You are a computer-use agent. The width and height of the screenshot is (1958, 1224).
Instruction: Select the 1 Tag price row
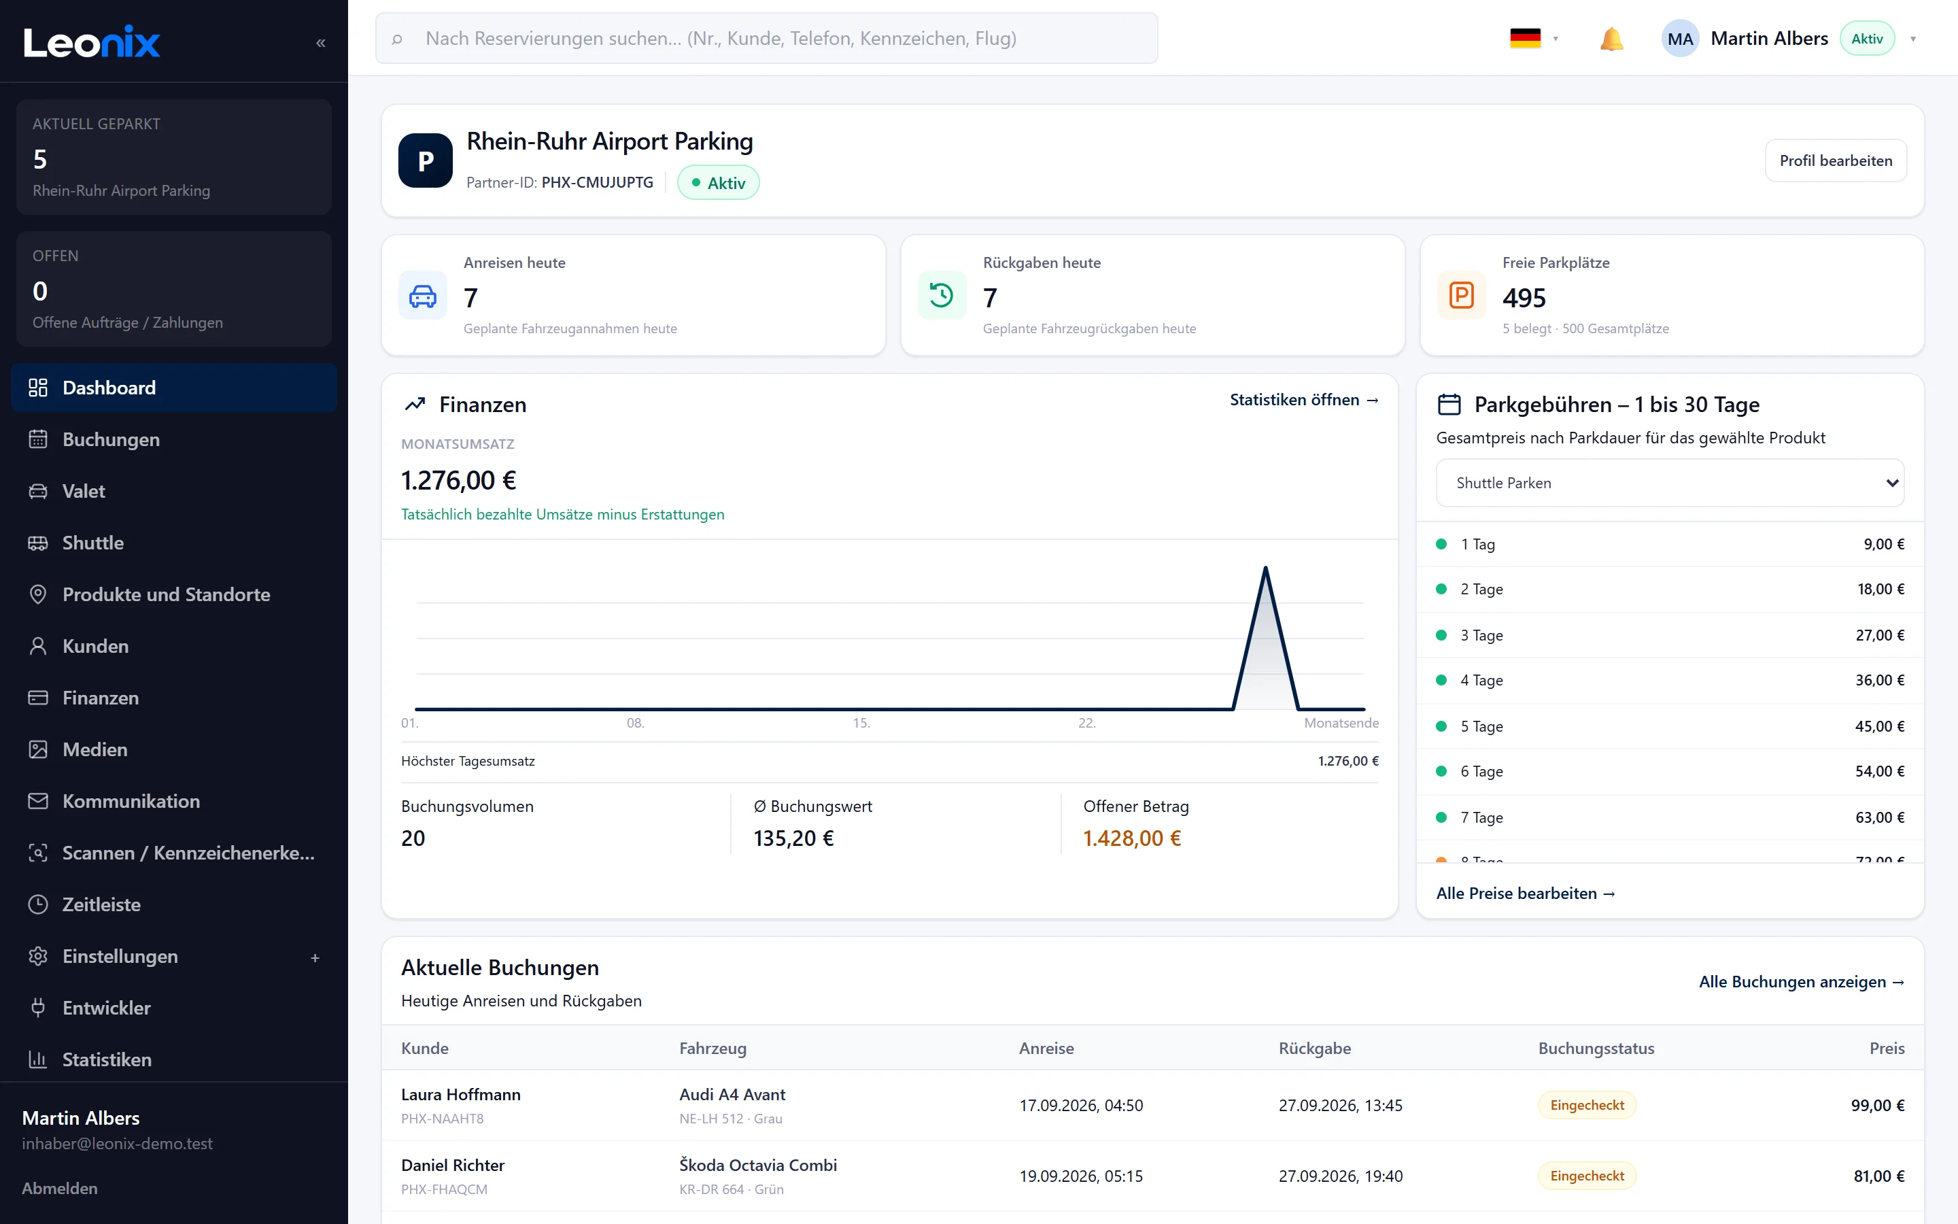pyautogui.click(x=1669, y=544)
